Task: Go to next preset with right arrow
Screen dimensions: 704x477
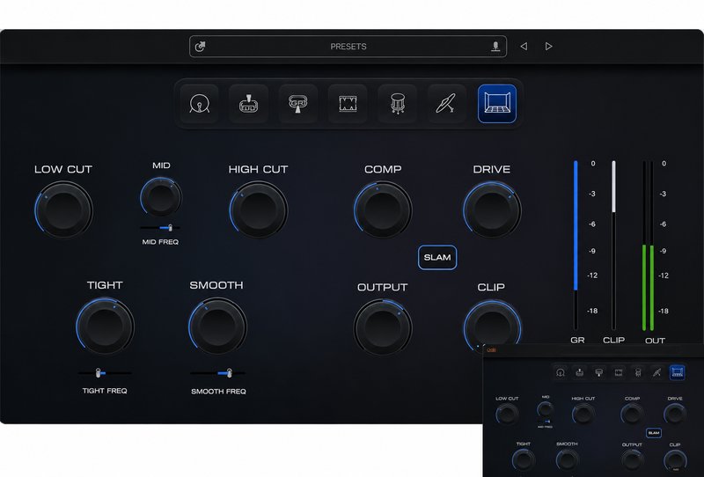Action: (x=548, y=47)
